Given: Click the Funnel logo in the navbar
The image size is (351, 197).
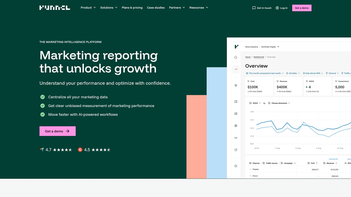Looking at the screenshot, I should (55, 7).
